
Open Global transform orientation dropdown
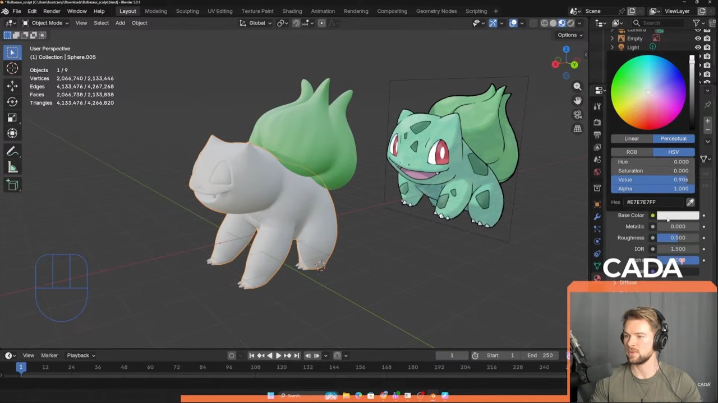(x=256, y=23)
